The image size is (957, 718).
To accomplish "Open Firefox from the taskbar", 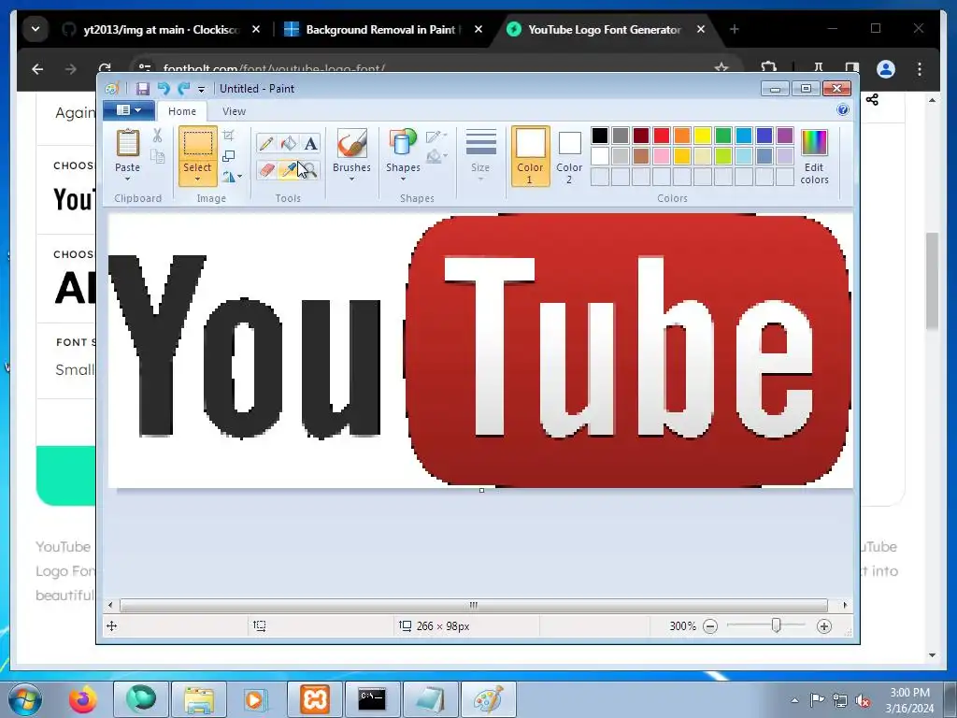I will (82, 699).
